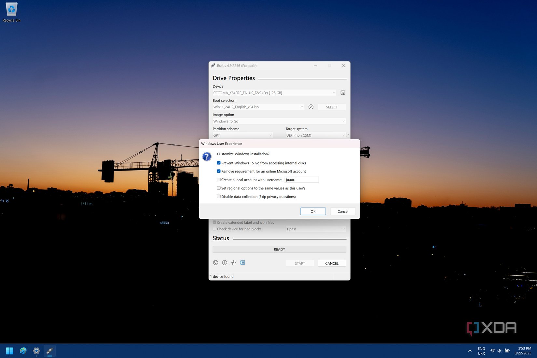Launch Rufus from the taskbar
The width and height of the screenshot is (537, 358).
tap(49, 351)
